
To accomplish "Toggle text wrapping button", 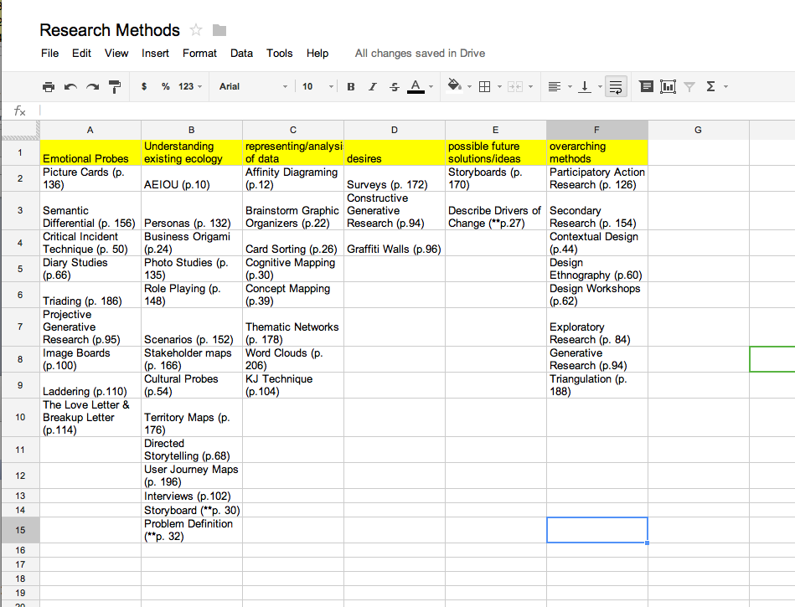I will [616, 86].
